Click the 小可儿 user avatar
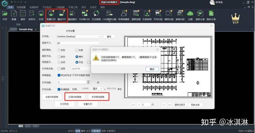The width and height of the screenshot is (255, 133). (x=212, y=2)
